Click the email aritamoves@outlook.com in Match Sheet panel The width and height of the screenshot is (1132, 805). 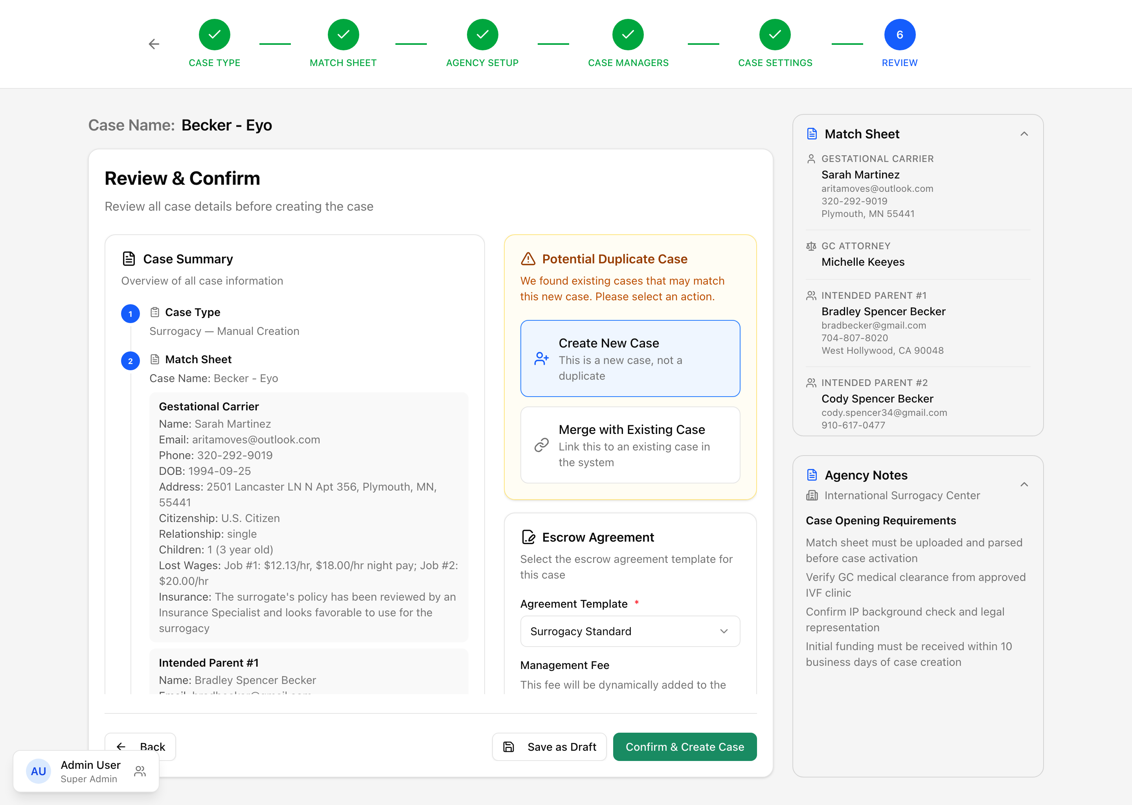877,188
